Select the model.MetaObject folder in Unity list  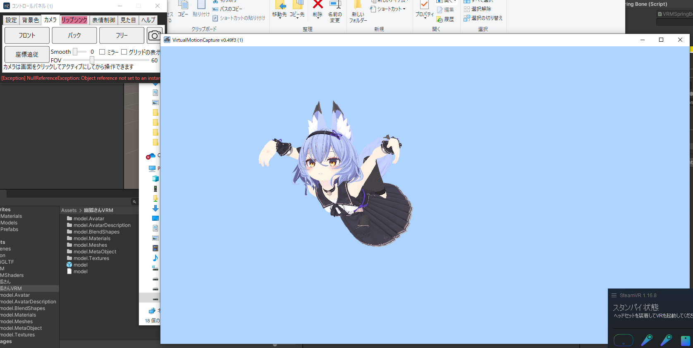click(95, 252)
